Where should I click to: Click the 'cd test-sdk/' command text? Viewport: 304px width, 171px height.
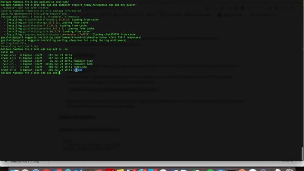pyautogui.click(x=60, y=2)
